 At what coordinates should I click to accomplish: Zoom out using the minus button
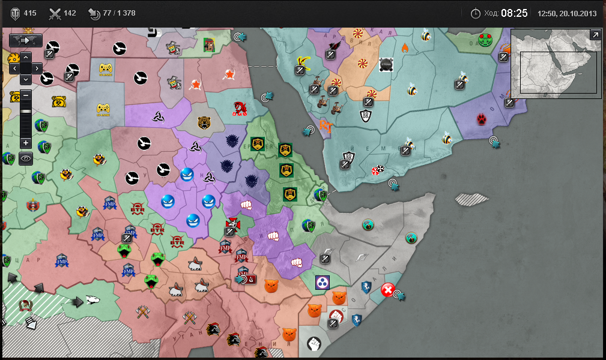[x=25, y=95]
